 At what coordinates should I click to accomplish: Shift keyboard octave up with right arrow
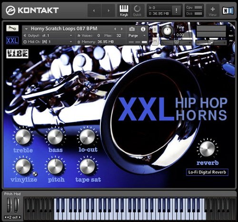pos(20,217)
